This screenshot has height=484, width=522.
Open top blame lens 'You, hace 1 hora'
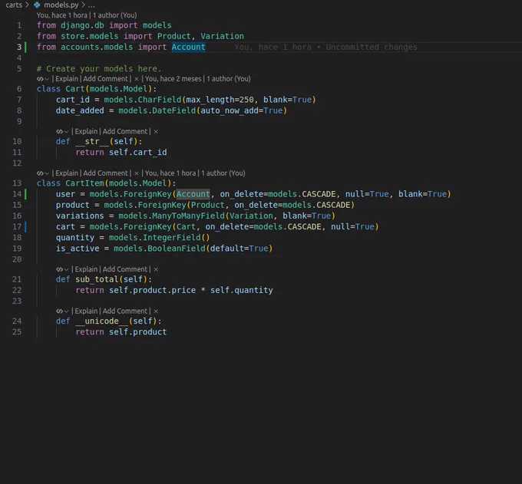coord(87,15)
